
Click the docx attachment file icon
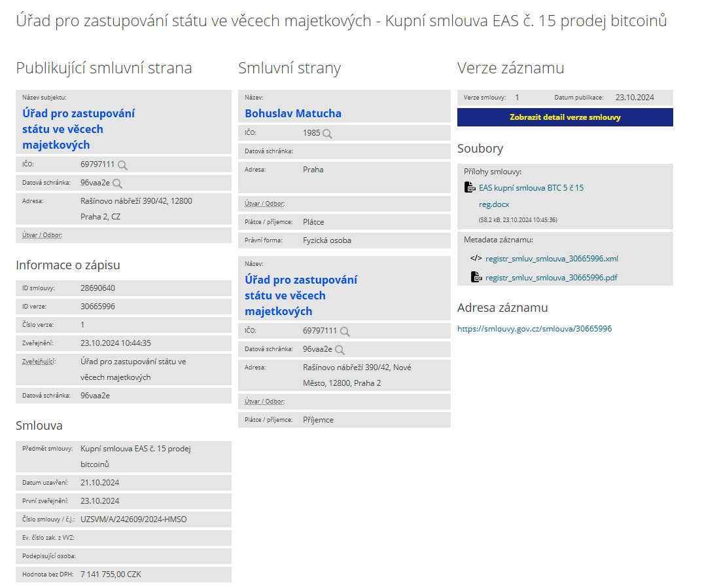point(470,187)
